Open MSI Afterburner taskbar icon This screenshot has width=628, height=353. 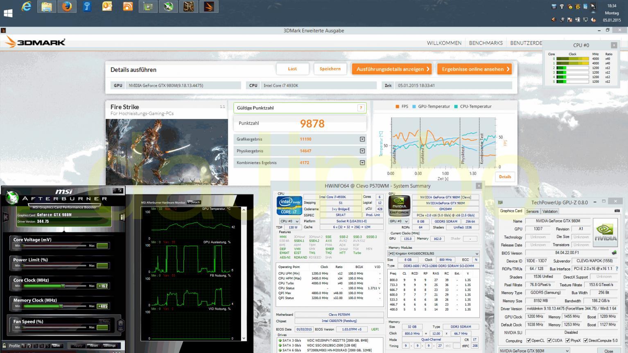coord(168,7)
